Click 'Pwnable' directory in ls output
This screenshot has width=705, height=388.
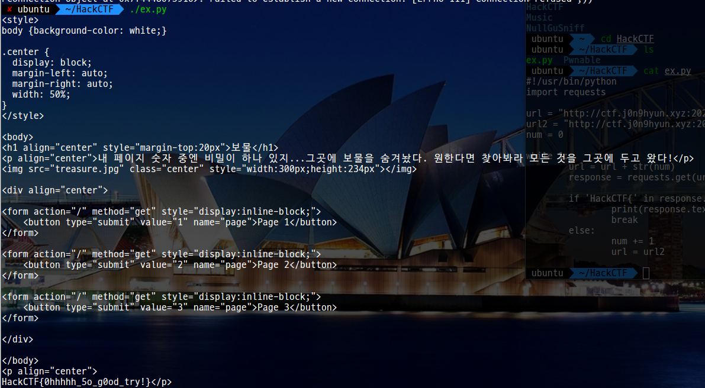click(582, 60)
